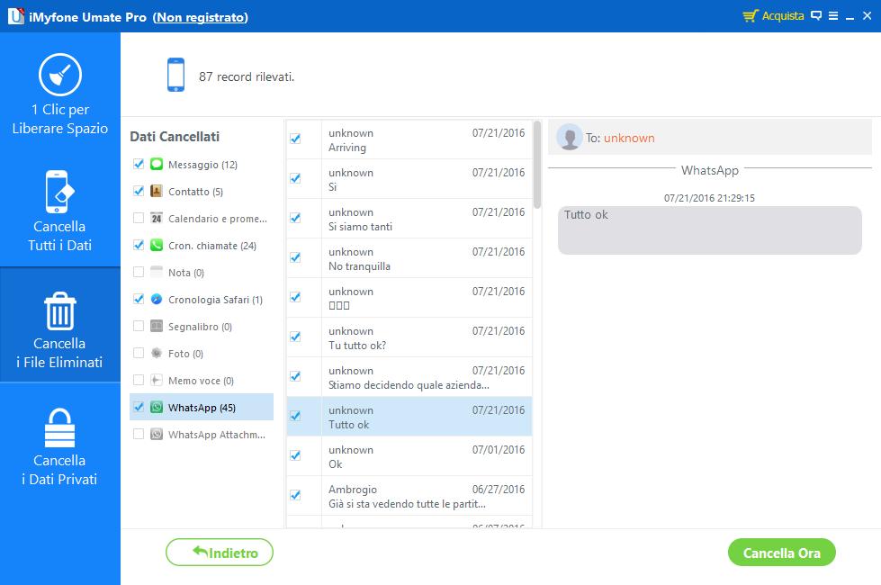Select the 'Si' message row

pyautogui.click(x=409, y=179)
